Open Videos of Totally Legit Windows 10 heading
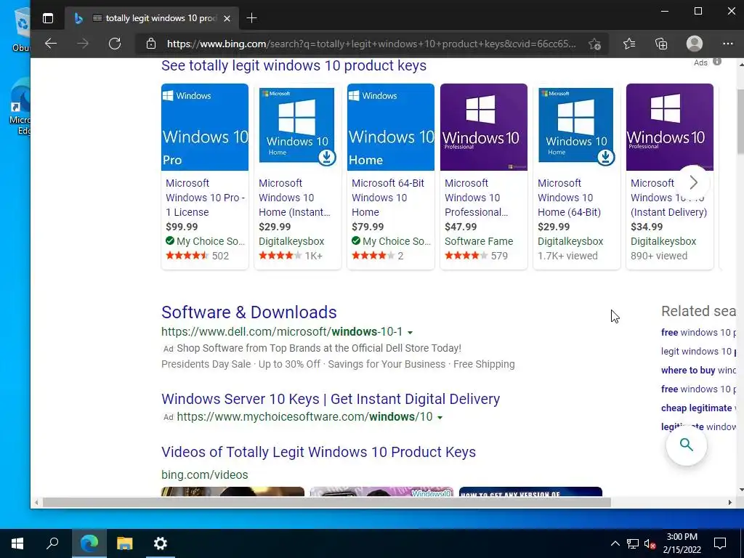Screen dimensions: 744x558 pos(318,452)
